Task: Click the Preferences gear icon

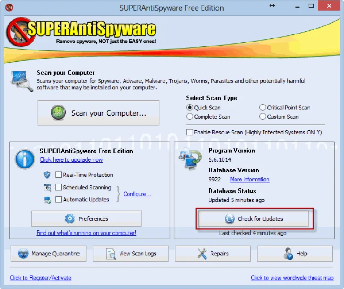Action: coord(70,218)
